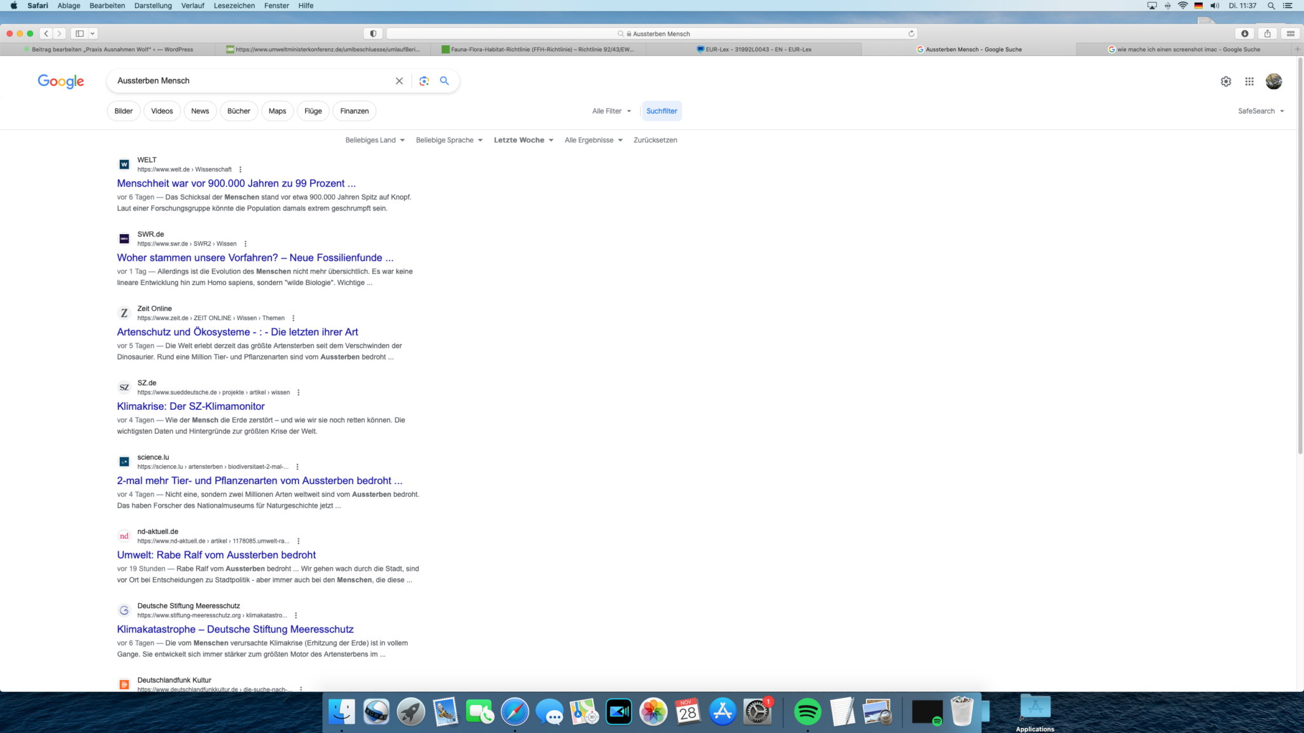The image size is (1304, 733).
Task: Switch to the umweltministerkonferenz.de tab
Action: [323, 49]
